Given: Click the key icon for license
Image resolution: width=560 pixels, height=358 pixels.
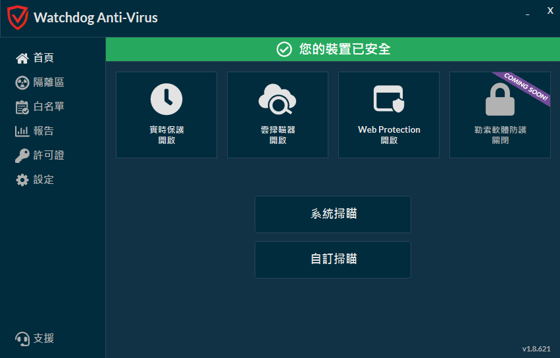Looking at the screenshot, I should (x=22, y=156).
